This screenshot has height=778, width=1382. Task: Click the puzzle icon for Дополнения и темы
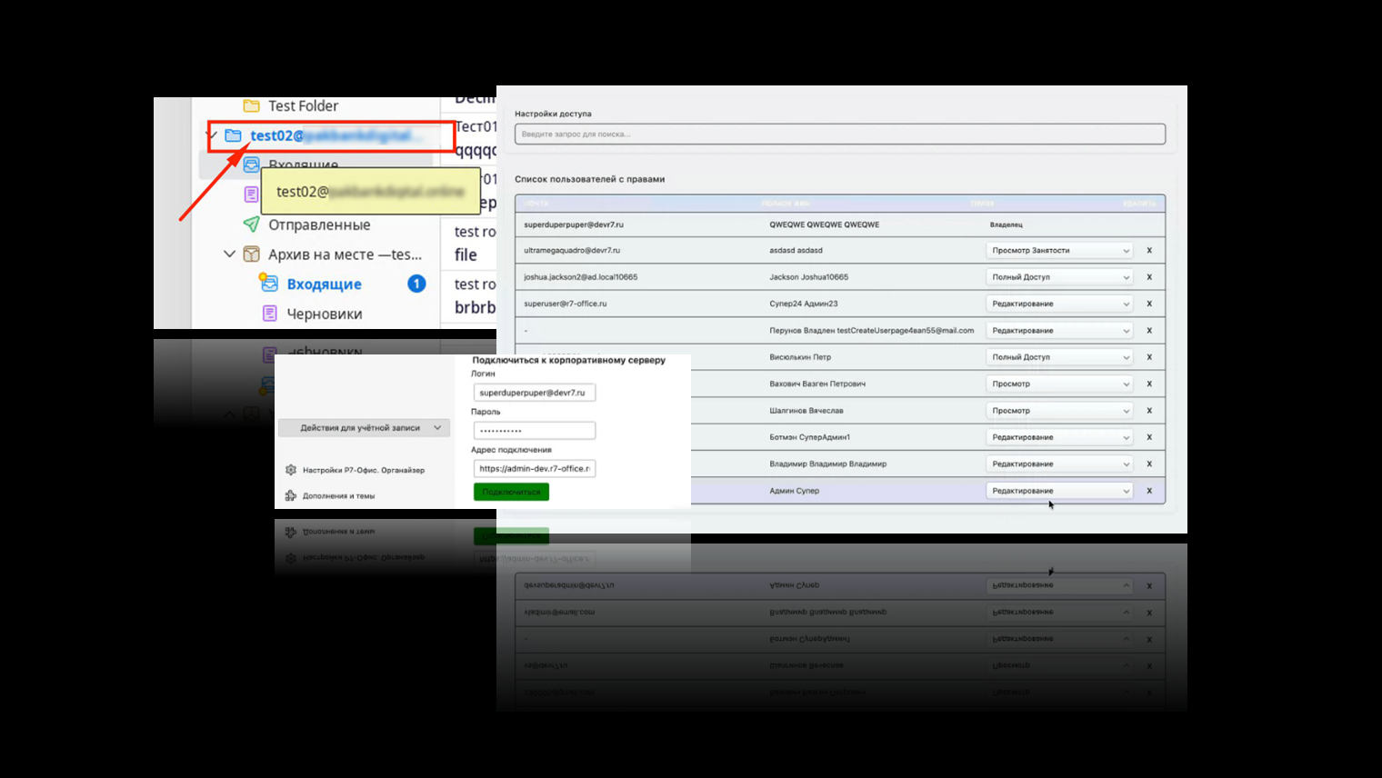point(291,495)
